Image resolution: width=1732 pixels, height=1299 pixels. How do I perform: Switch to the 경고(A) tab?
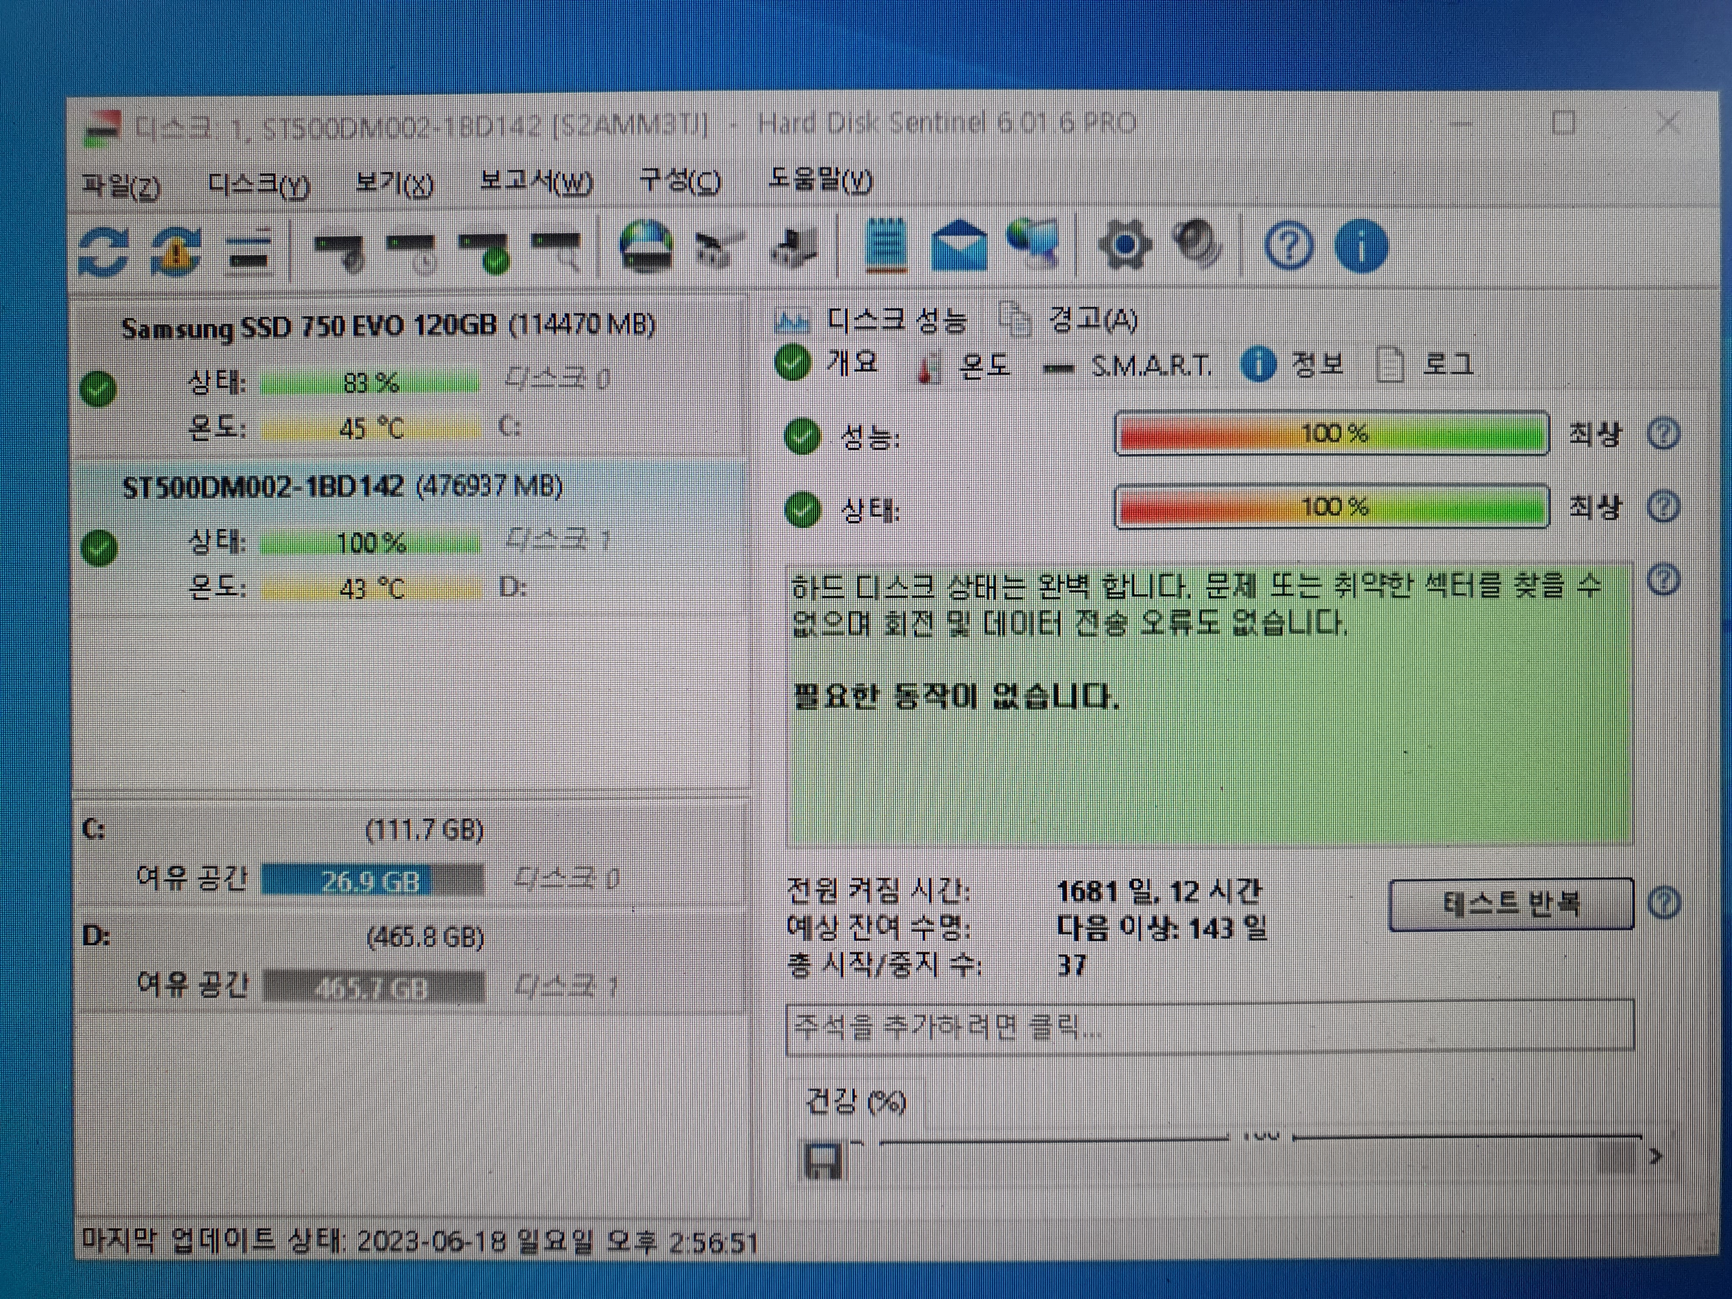tap(1069, 319)
